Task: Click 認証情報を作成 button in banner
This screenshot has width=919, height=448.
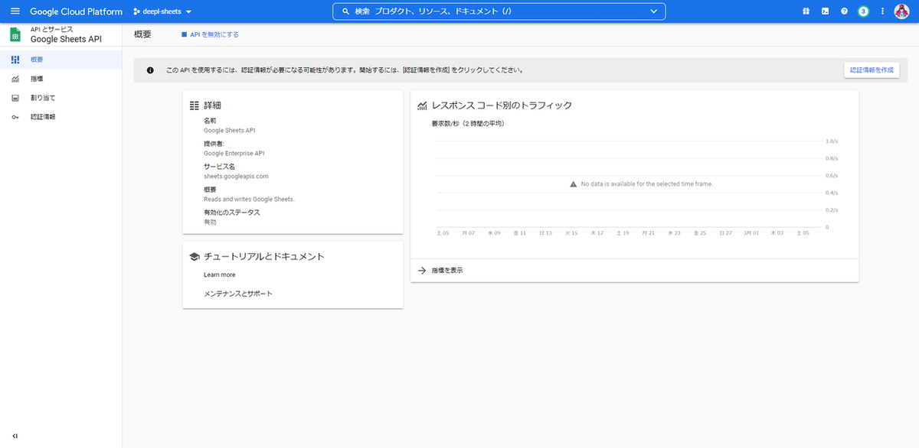Action: pos(872,70)
